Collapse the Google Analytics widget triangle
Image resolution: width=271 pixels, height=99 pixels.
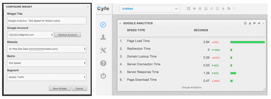(x=120, y=23)
